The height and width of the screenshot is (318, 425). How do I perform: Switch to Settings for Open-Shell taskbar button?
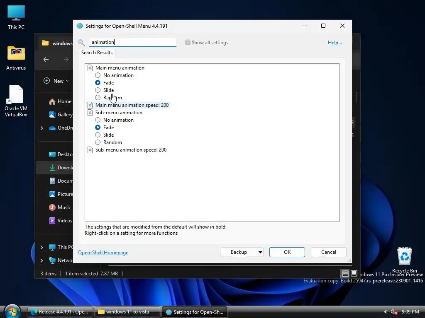(x=195, y=312)
